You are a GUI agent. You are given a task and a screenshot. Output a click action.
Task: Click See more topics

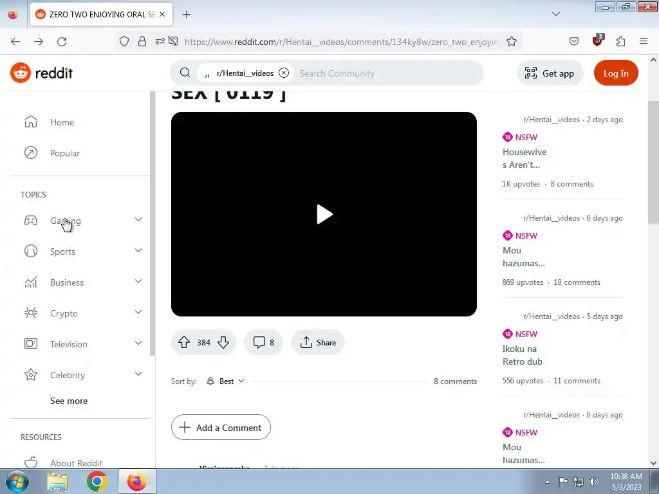69,401
